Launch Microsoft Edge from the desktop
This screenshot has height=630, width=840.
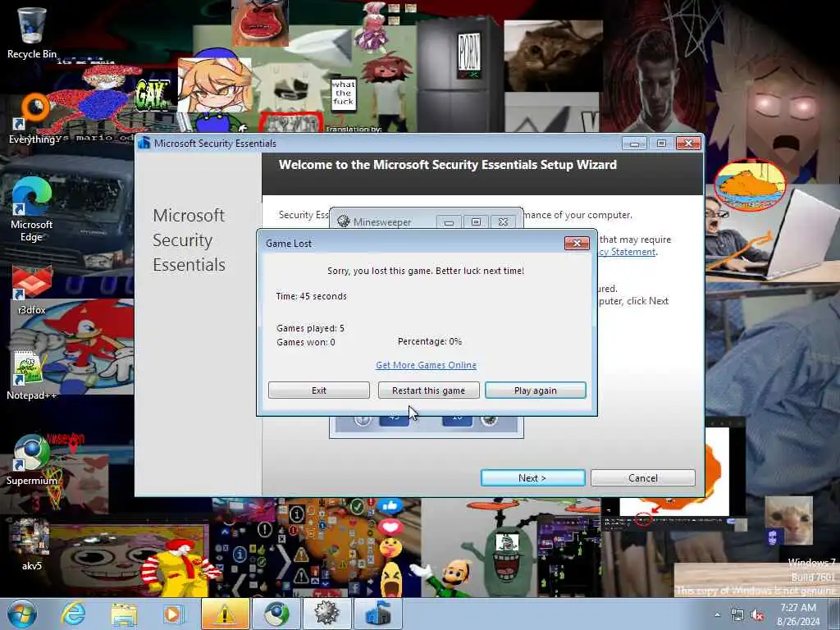[32, 209]
